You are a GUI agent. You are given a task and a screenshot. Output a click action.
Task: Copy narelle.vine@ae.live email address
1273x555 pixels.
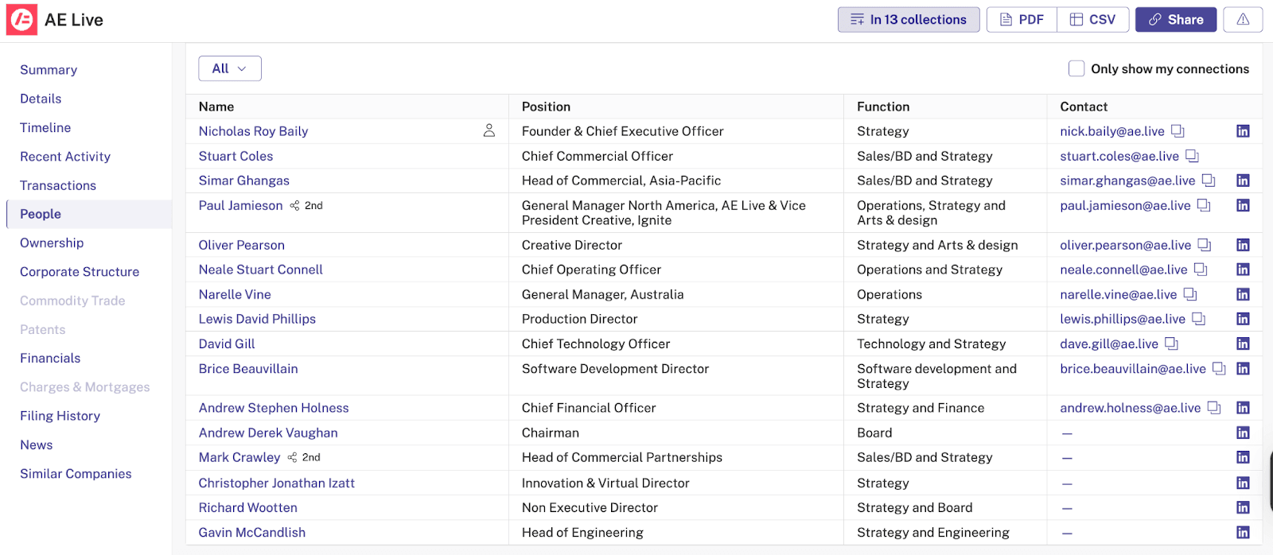click(1190, 294)
